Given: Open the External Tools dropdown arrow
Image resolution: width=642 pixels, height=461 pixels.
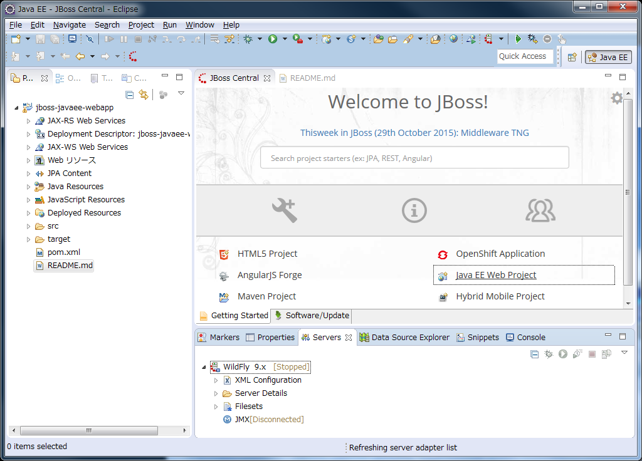Looking at the screenshot, I should (x=310, y=39).
